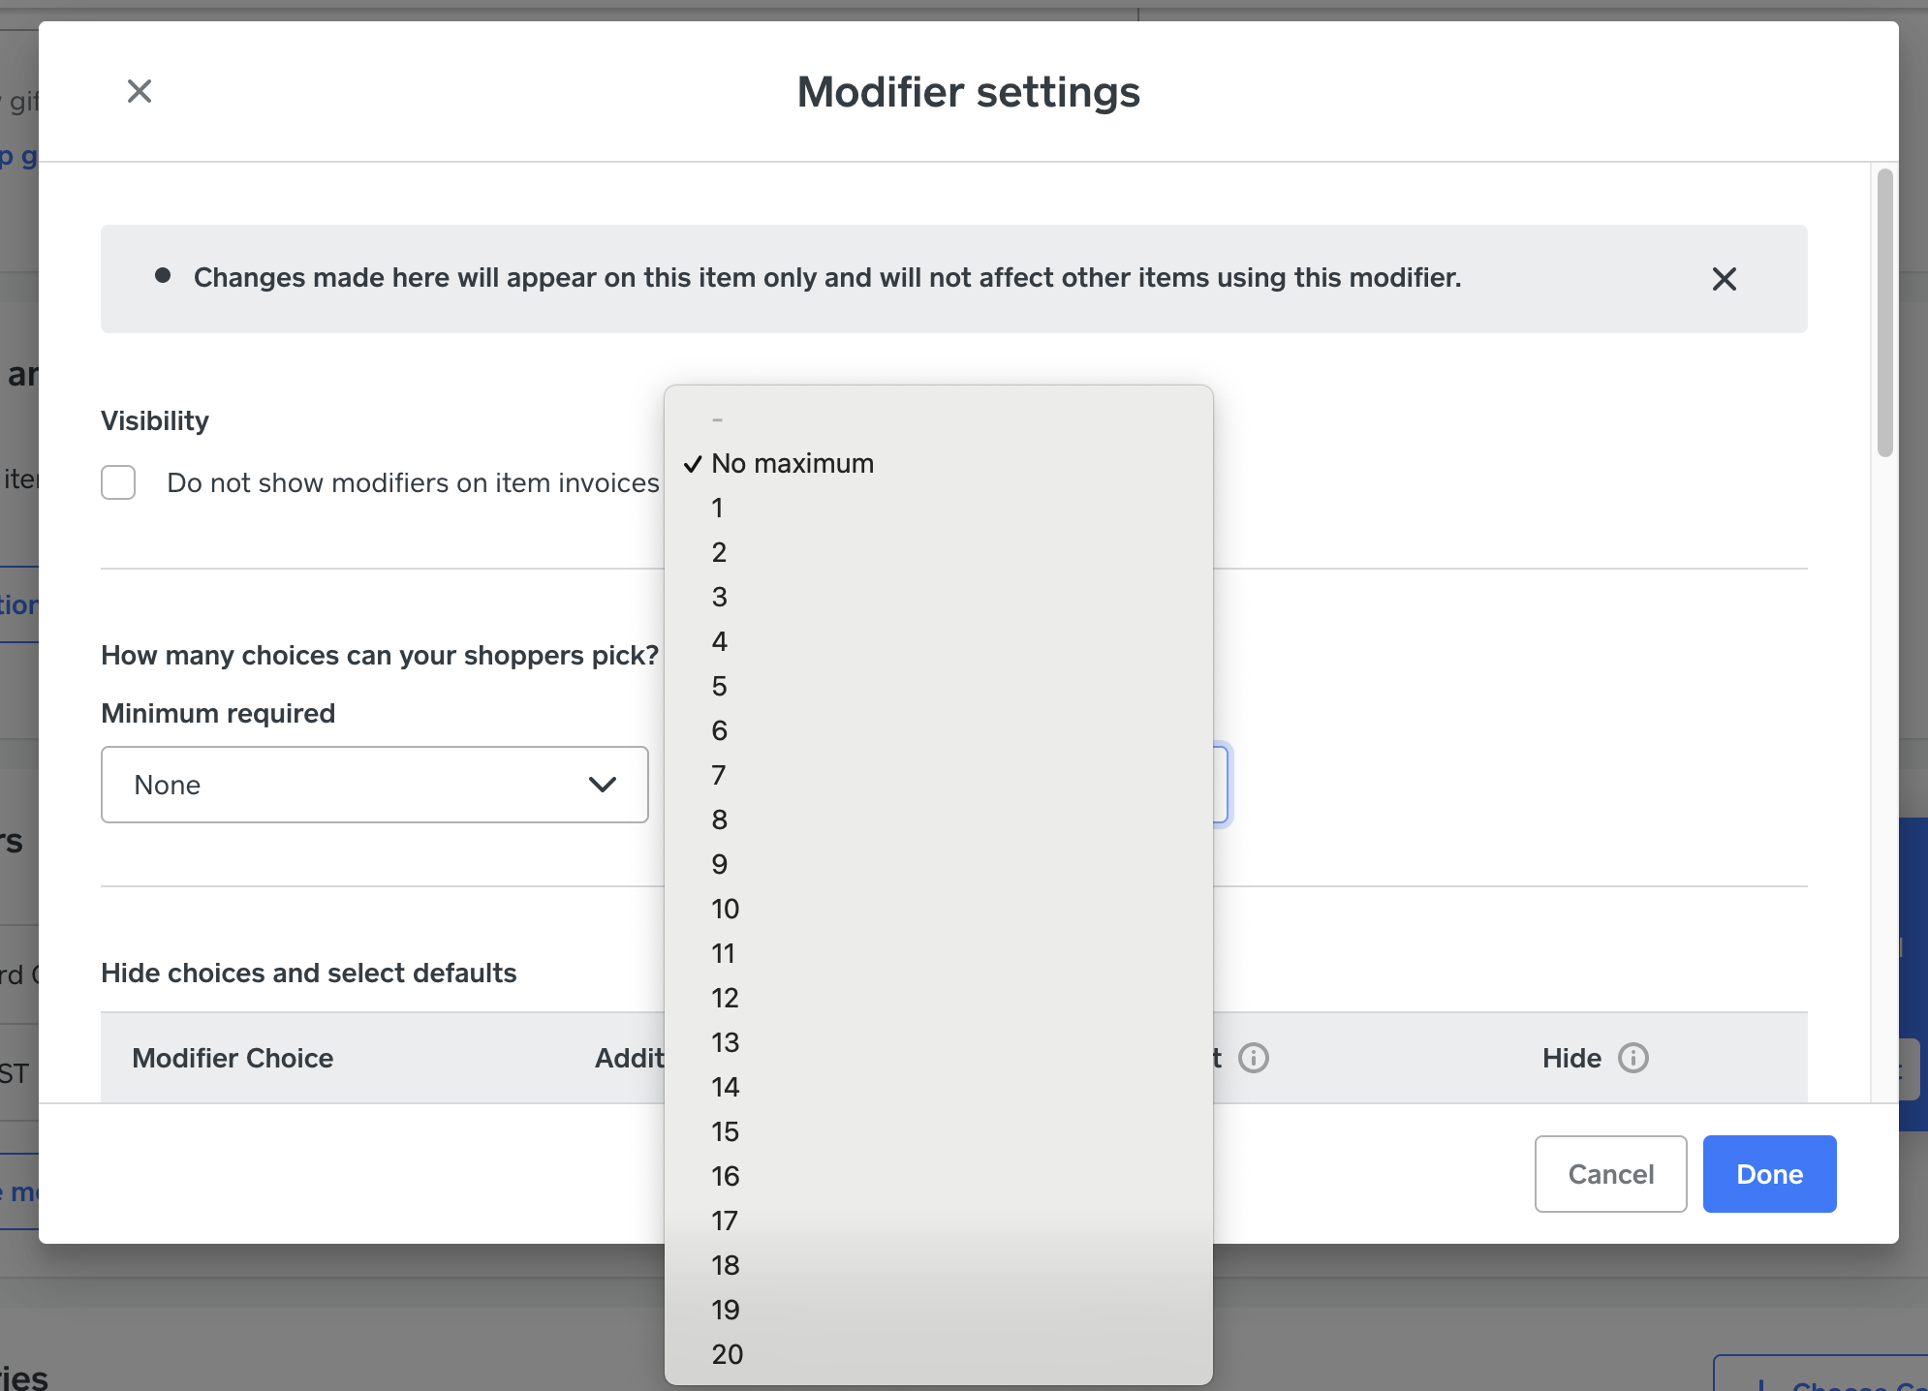Click the Cancel button
1928x1391 pixels.
coord(1610,1174)
